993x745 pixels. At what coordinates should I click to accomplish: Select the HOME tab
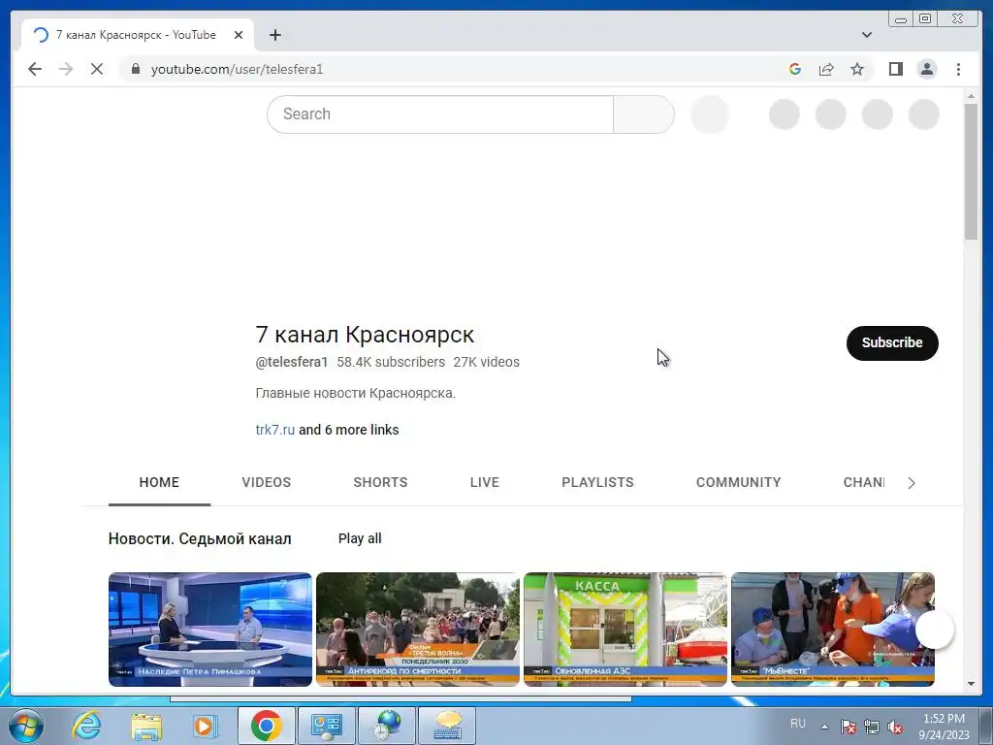point(159,482)
